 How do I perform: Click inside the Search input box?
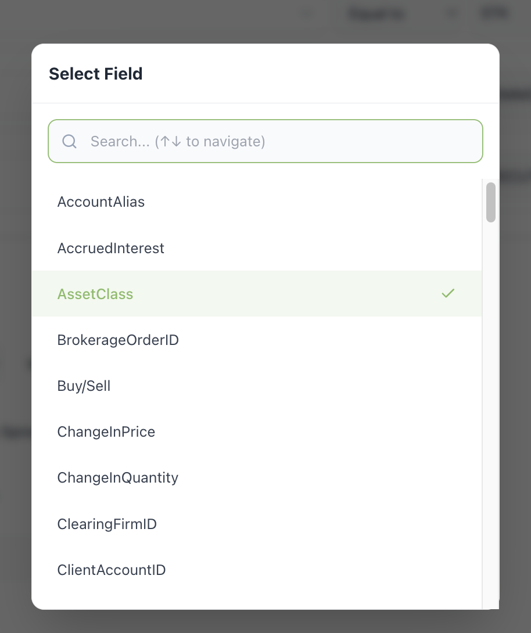tap(265, 141)
